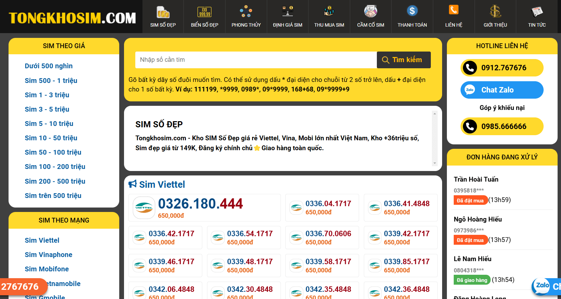The image size is (561, 299).
Task: Click the Sim Viettel section heading
Action: (162, 184)
